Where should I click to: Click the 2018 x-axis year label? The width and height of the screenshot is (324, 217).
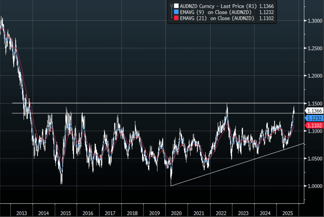pyautogui.click(x=132, y=213)
